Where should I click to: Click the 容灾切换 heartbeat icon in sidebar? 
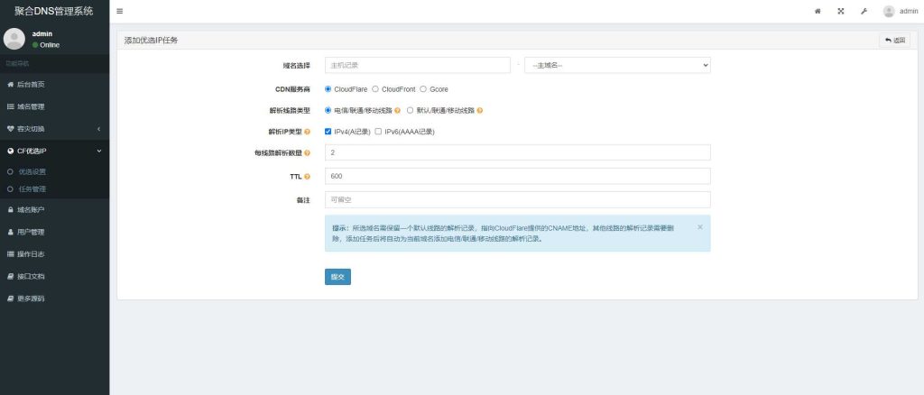(10, 129)
